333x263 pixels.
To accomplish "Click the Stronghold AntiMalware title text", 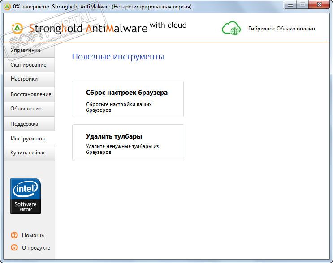I will 88,28.
